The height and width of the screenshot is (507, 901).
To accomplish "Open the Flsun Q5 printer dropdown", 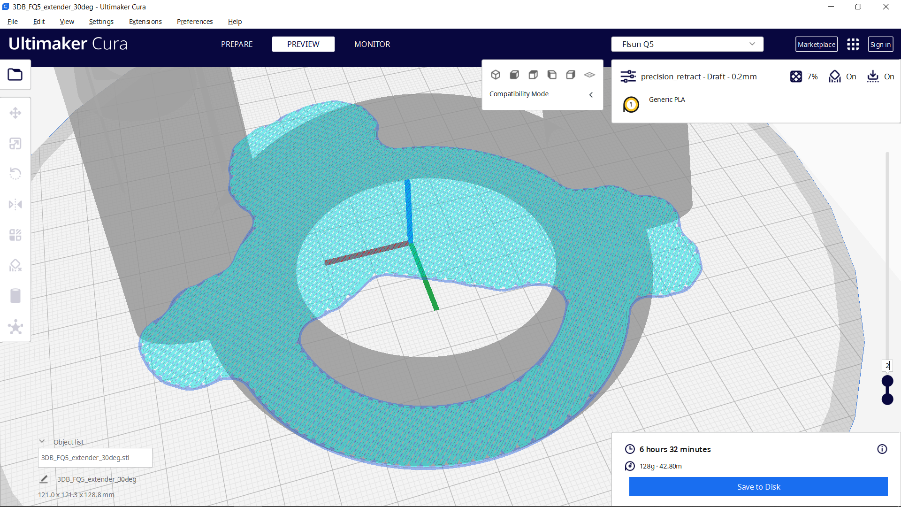I will [687, 44].
